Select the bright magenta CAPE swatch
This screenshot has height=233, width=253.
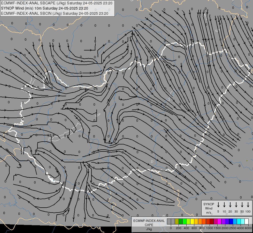tap(219, 222)
